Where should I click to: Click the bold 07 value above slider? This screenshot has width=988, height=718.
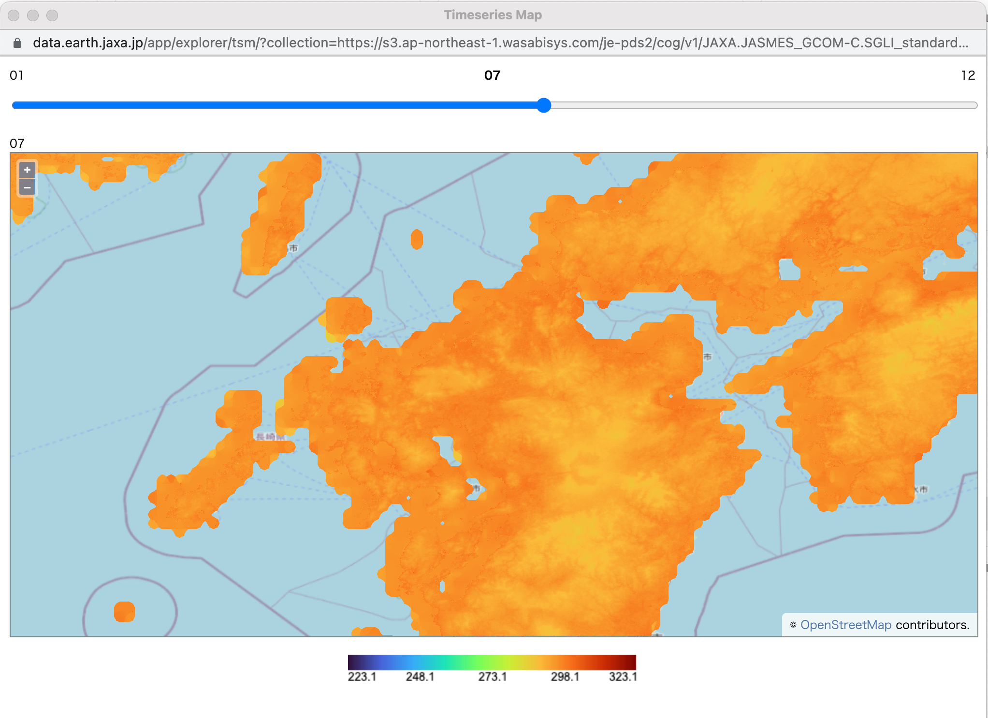tap(492, 75)
